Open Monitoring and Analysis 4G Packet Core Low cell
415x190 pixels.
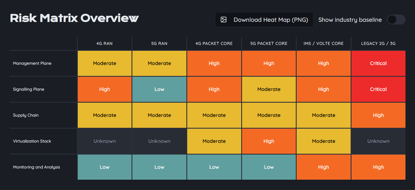tap(214, 167)
